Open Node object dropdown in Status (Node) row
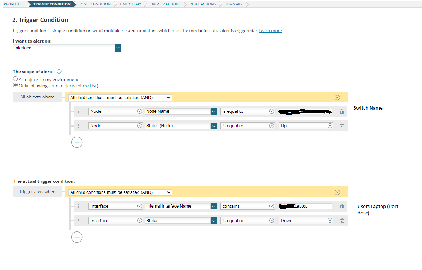This screenshot has height=270, width=422. coord(116,126)
